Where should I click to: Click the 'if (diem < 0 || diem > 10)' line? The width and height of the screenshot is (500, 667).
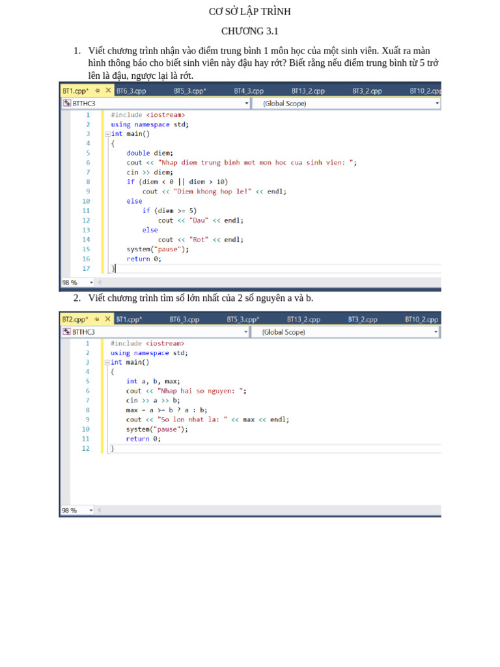177,182
